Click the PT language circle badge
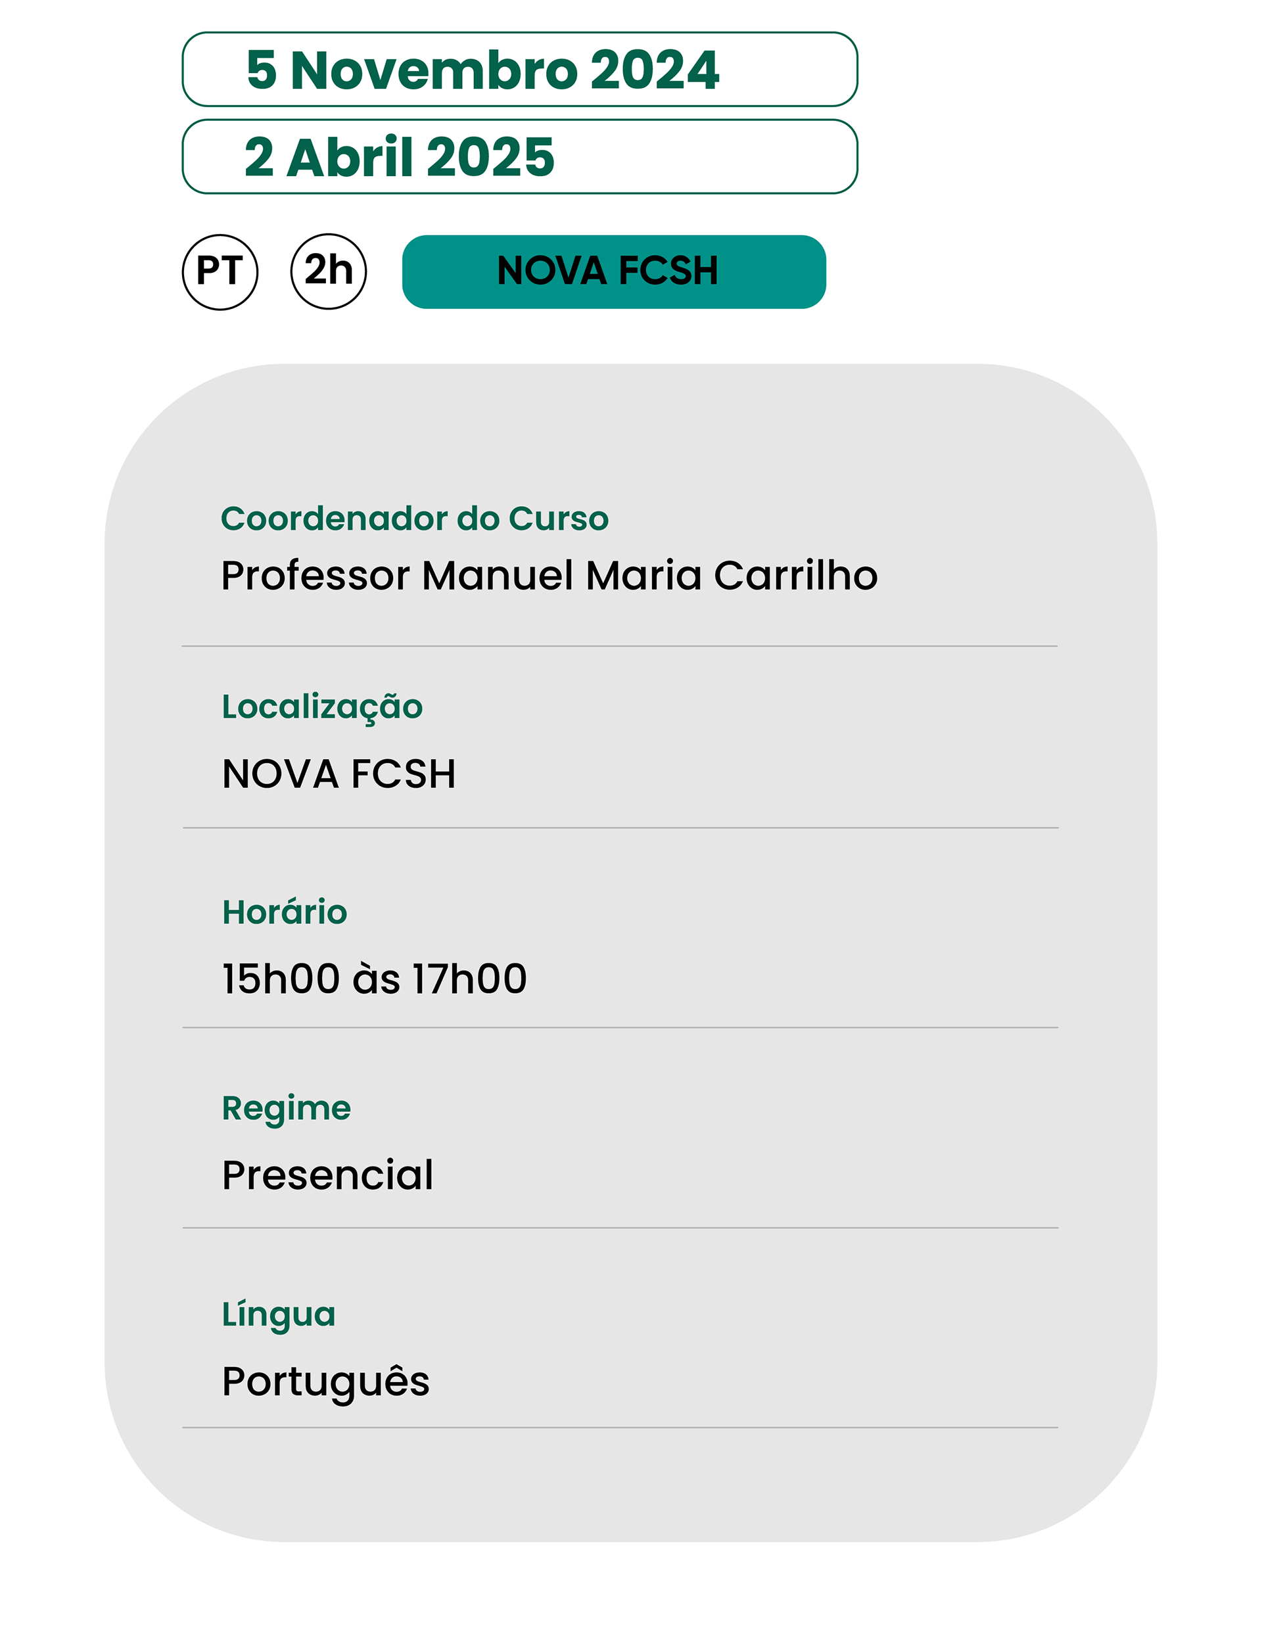Screen dimensions: 1262x1626 (220, 271)
